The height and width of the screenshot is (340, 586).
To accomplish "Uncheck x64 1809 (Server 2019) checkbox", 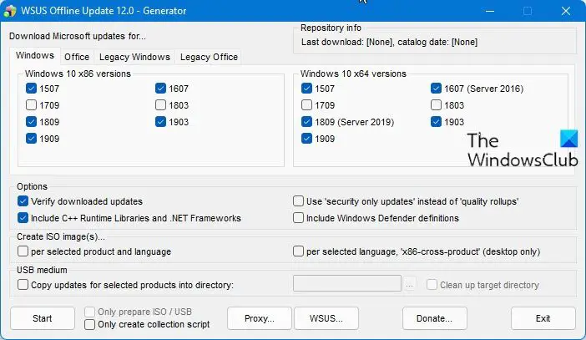I will (x=306, y=122).
